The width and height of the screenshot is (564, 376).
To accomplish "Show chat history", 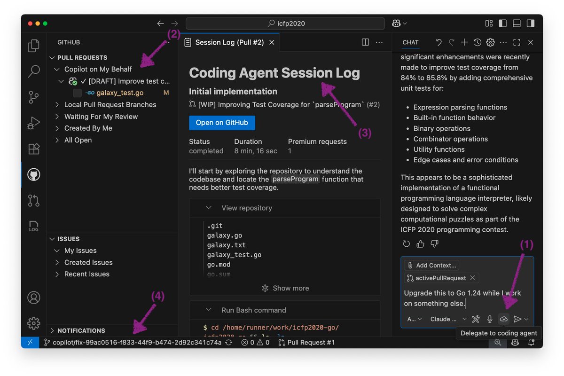I will (x=478, y=42).
